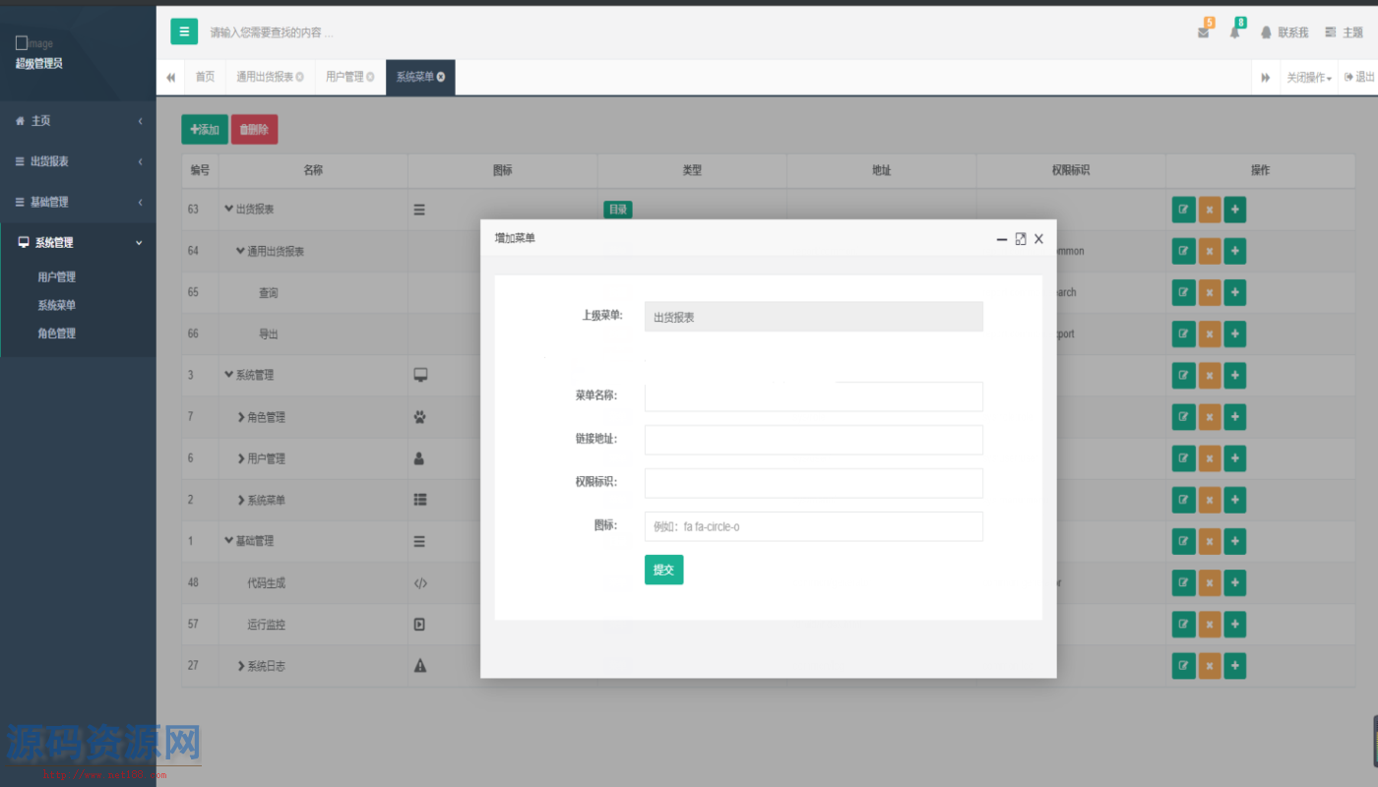
Task: Close the 通用出货报表 tab with its x icon
Action: point(299,77)
